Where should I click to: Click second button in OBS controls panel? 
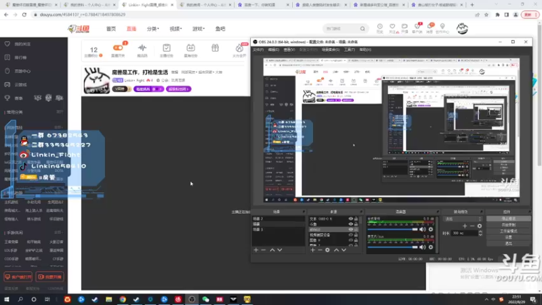coord(509,225)
